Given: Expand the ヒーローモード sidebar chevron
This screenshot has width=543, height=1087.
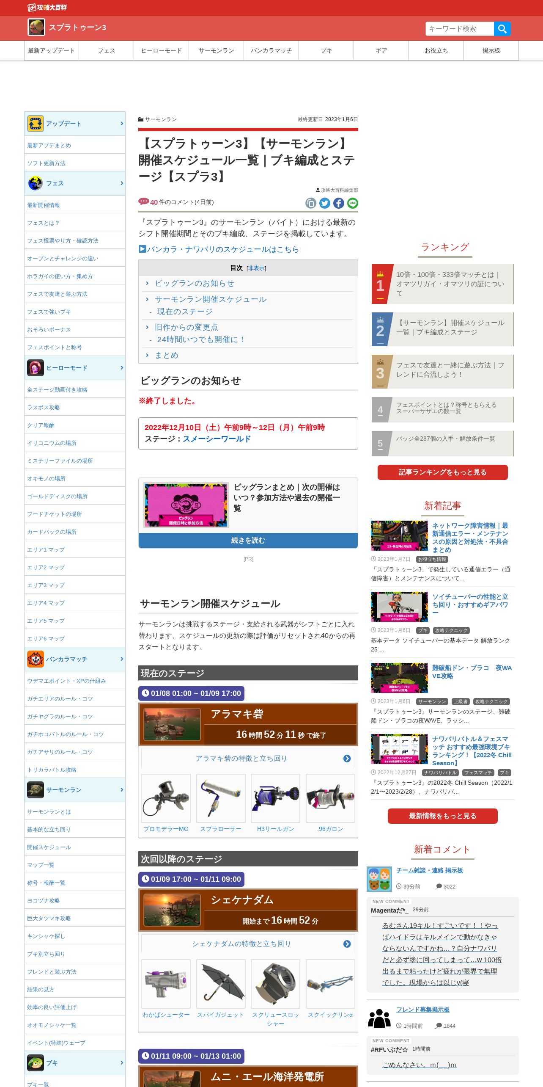Looking at the screenshot, I should click(x=122, y=368).
